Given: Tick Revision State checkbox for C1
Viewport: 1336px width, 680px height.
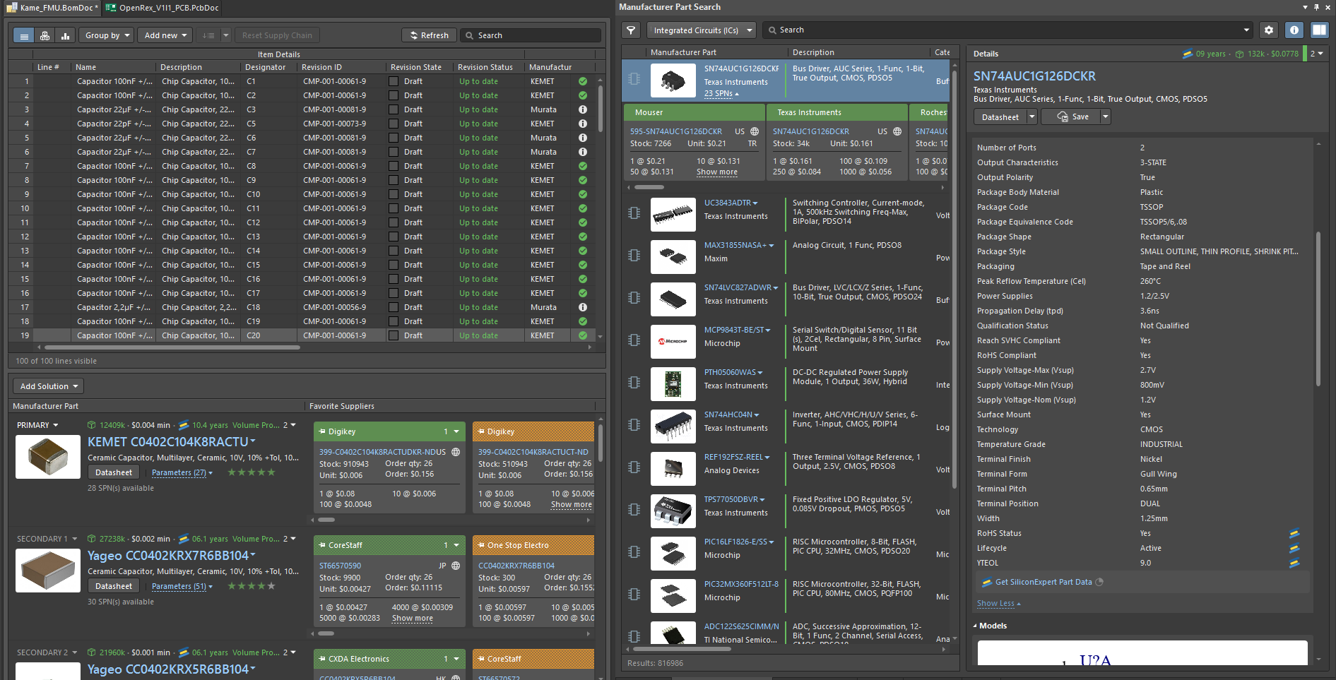Looking at the screenshot, I should [394, 81].
